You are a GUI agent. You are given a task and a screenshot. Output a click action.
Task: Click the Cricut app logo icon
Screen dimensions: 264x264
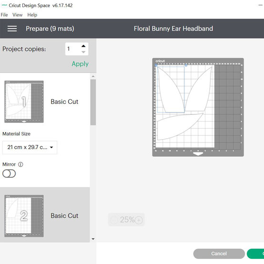click(4, 5)
